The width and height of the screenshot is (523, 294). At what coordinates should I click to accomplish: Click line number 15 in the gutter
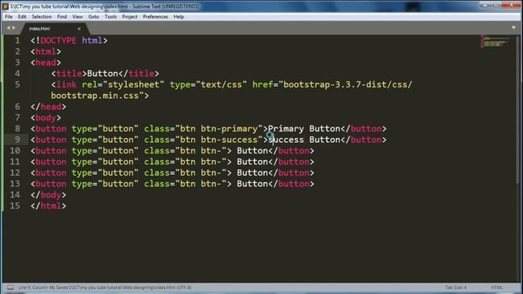click(x=15, y=206)
